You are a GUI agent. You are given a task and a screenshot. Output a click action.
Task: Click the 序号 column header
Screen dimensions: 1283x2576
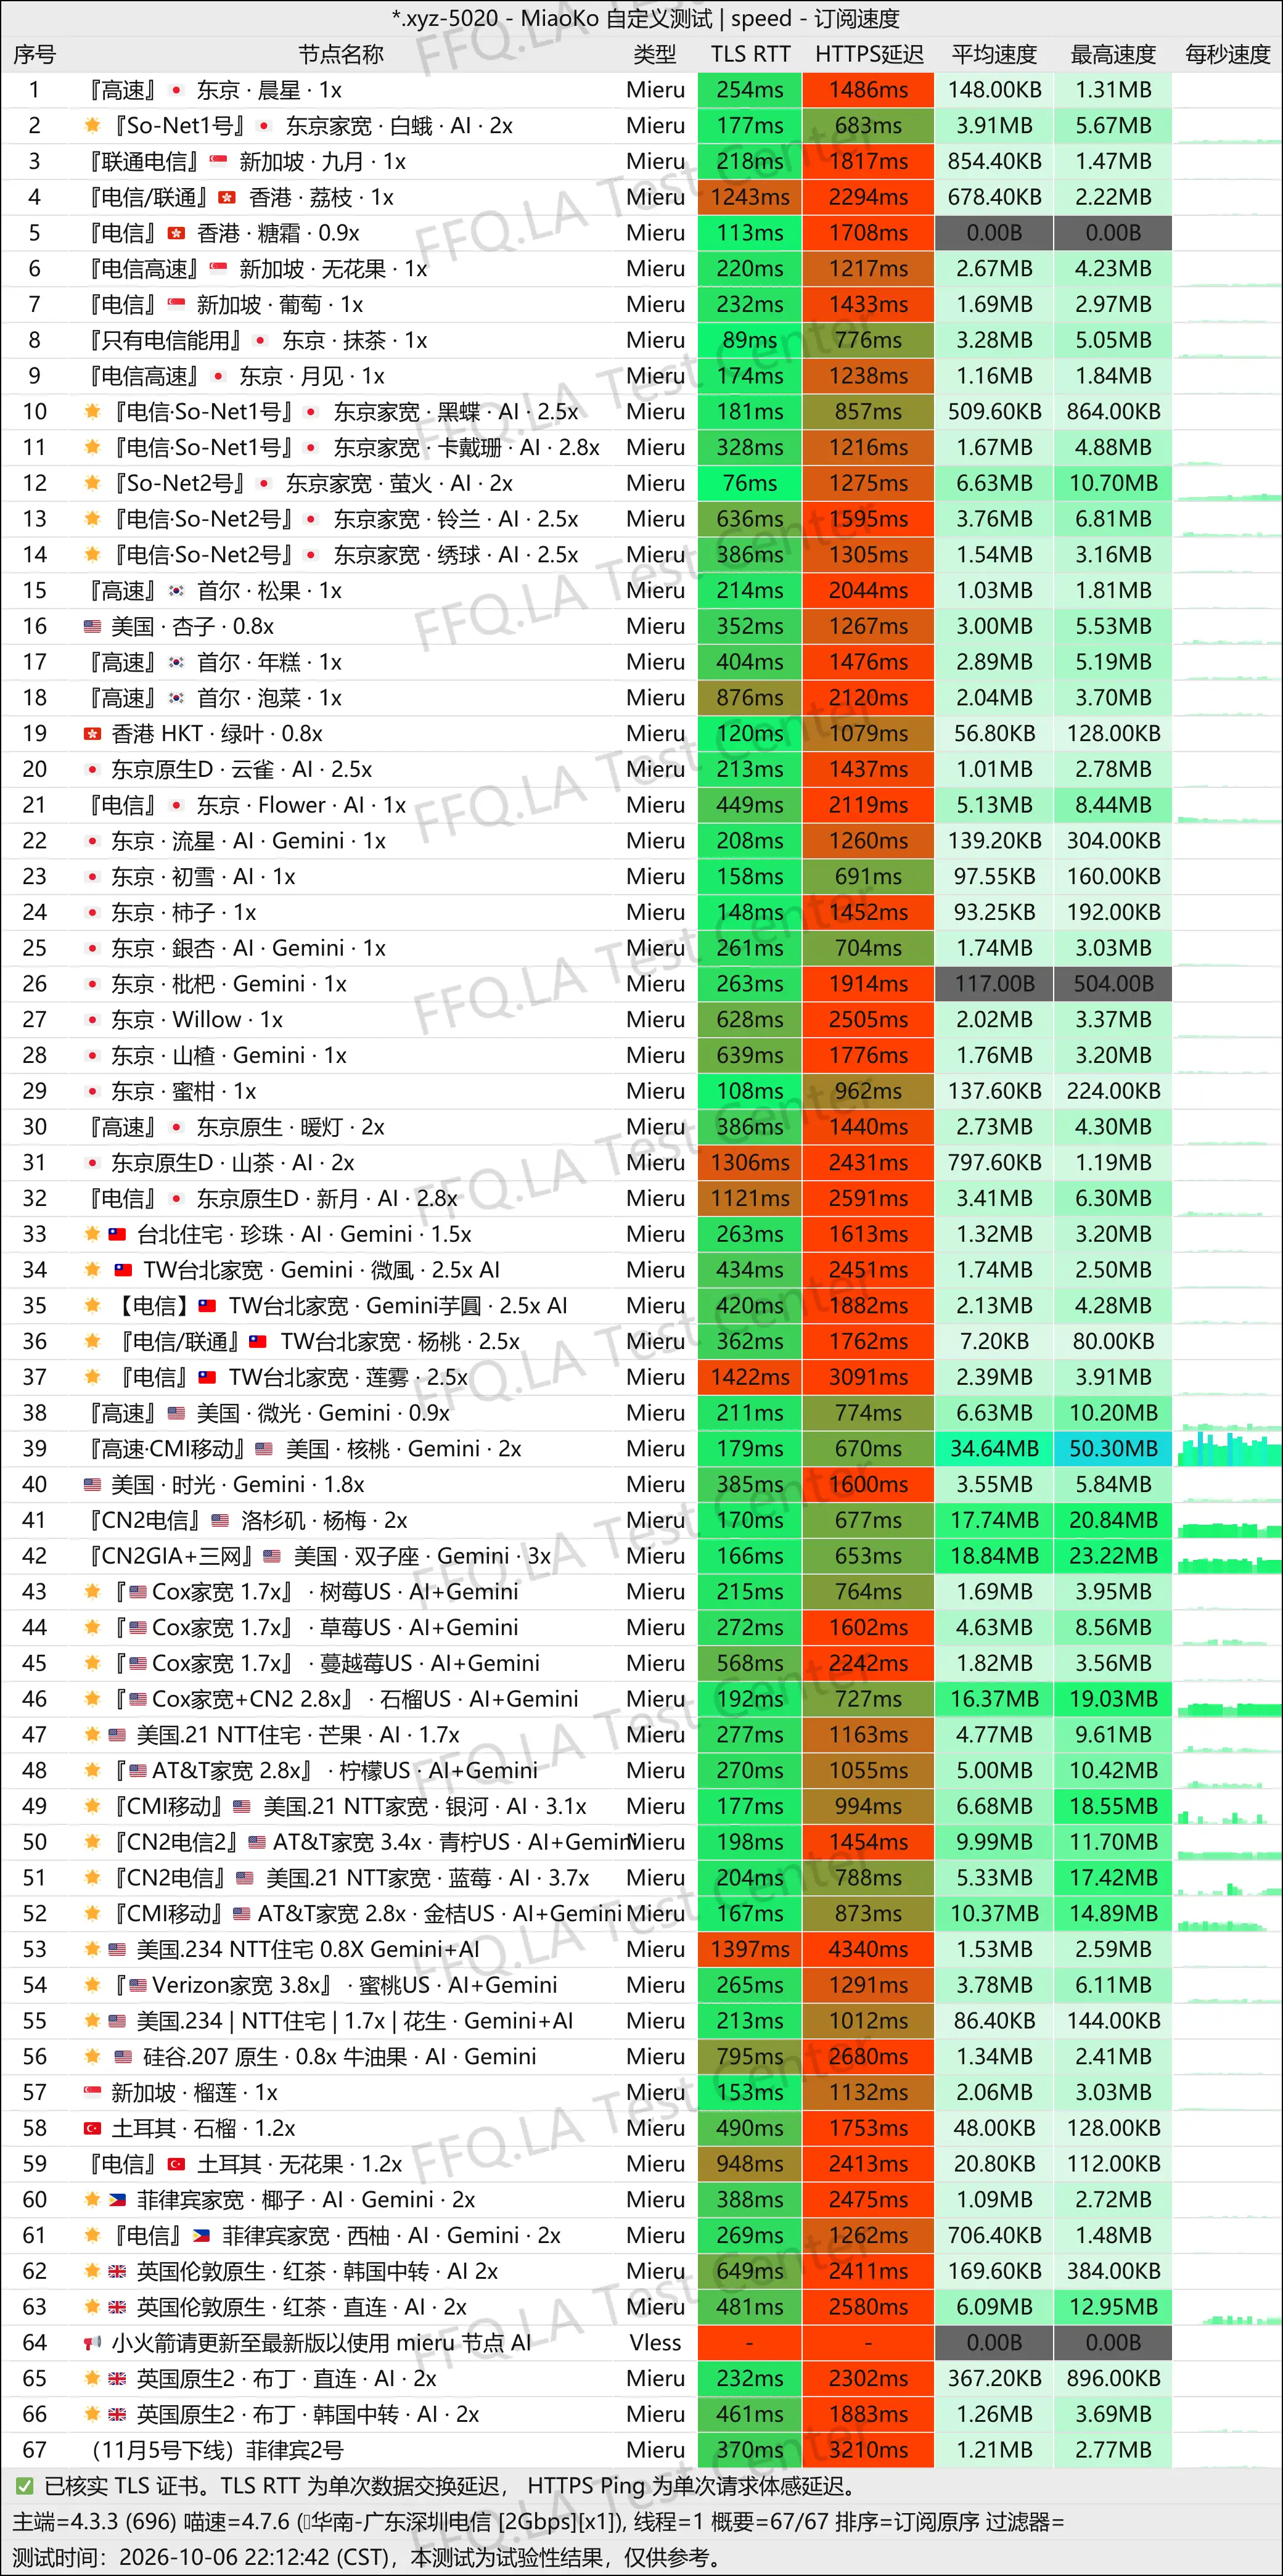[x=35, y=55]
